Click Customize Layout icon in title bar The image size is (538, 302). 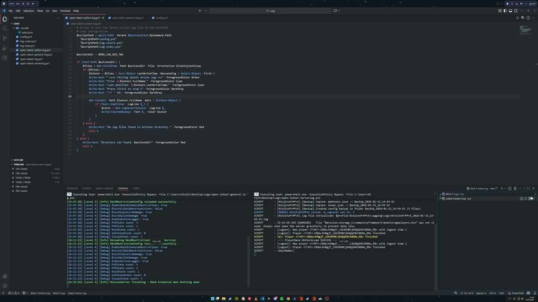[x=500, y=10]
